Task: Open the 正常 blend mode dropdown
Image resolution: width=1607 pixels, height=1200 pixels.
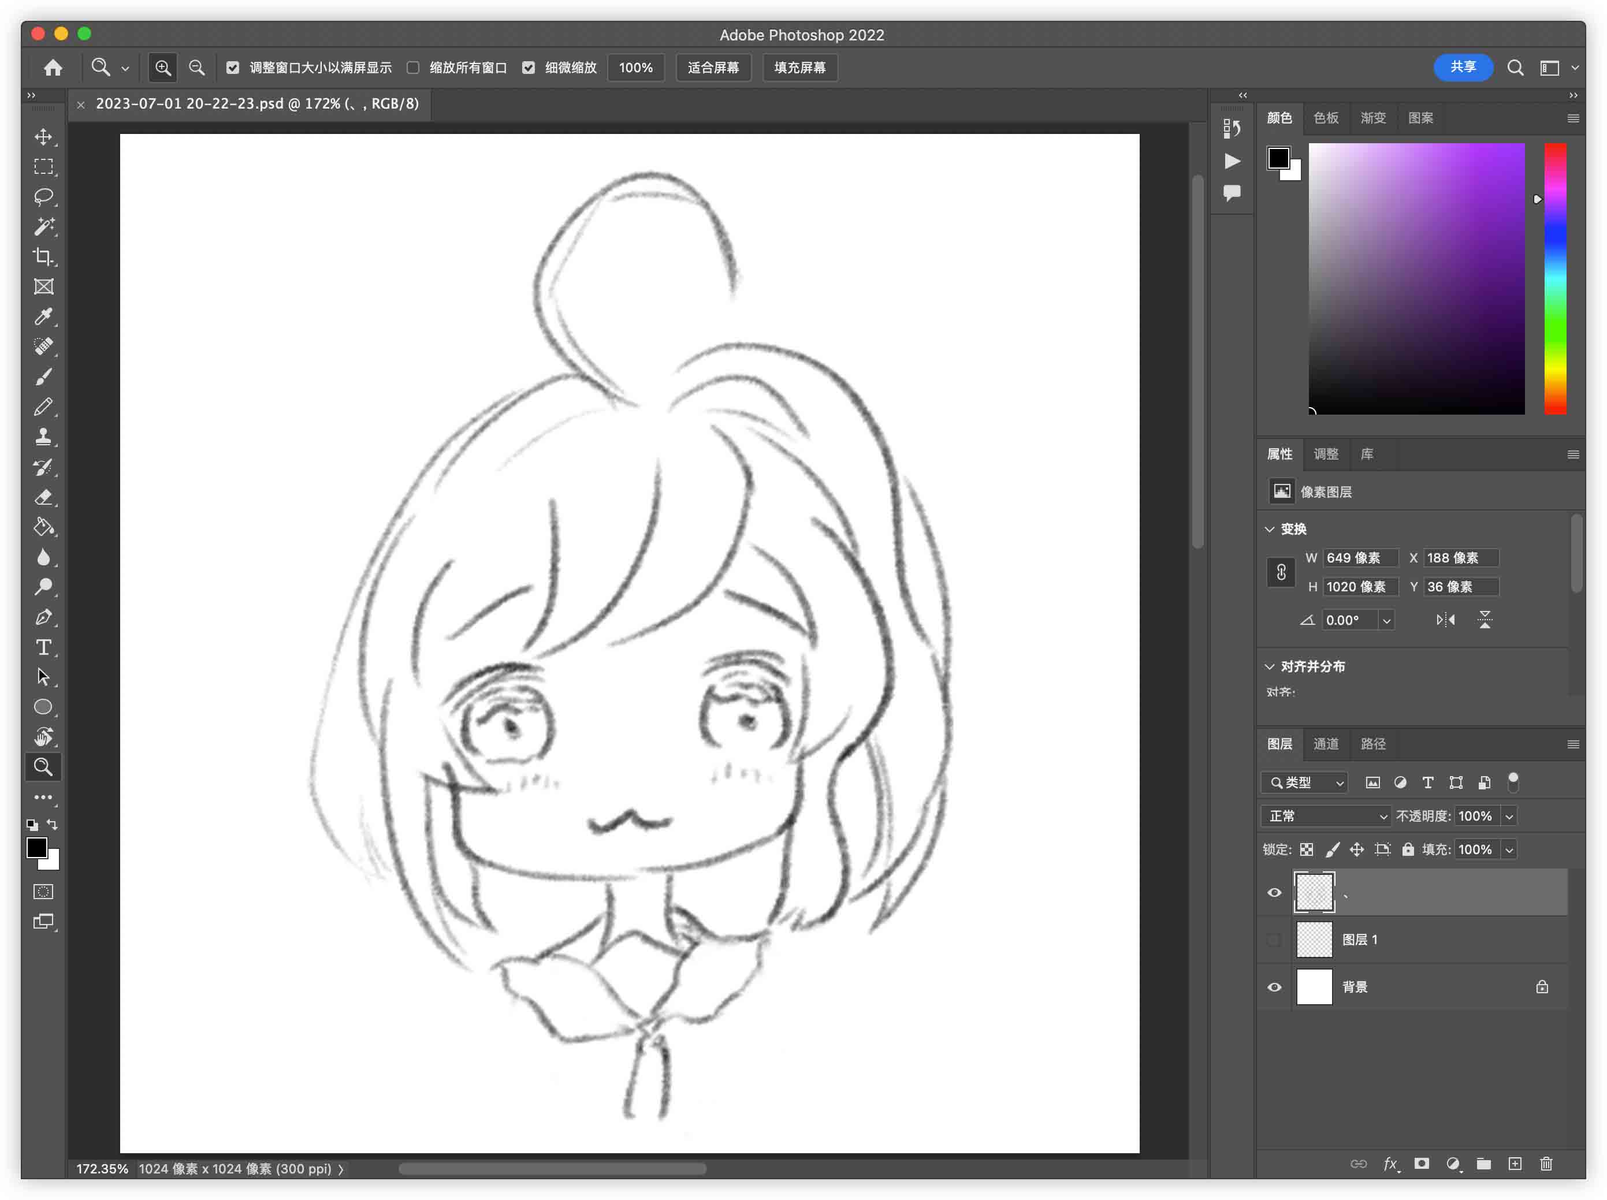Action: point(1326,816)
